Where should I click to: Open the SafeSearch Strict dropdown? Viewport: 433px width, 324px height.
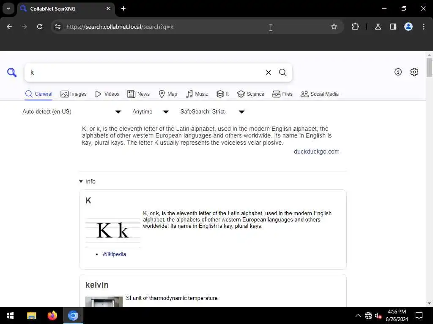tap(212, 111)
